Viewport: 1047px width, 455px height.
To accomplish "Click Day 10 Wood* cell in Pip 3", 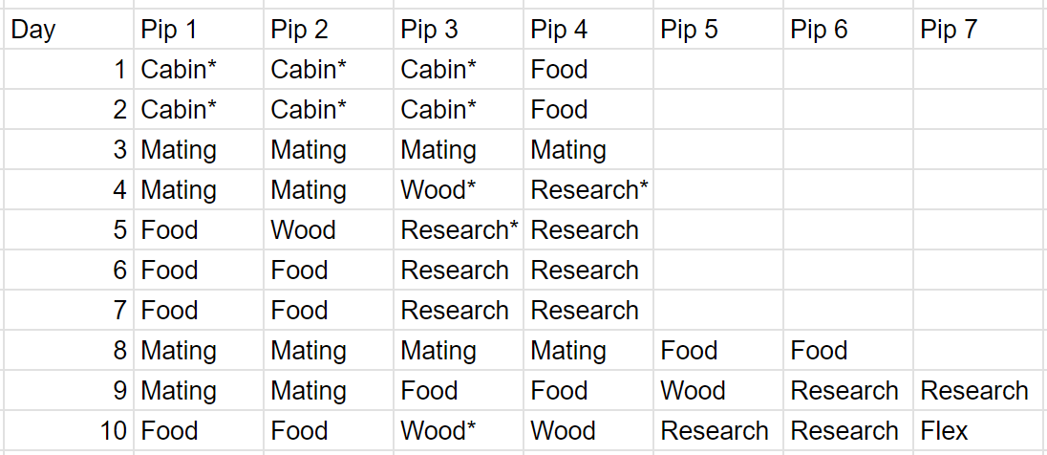I will tap(458, 431).
